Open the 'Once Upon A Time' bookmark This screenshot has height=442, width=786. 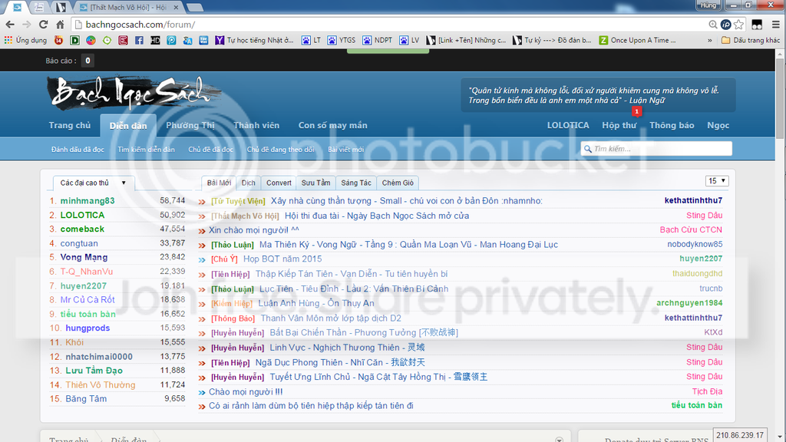click(x=633, y=40)
